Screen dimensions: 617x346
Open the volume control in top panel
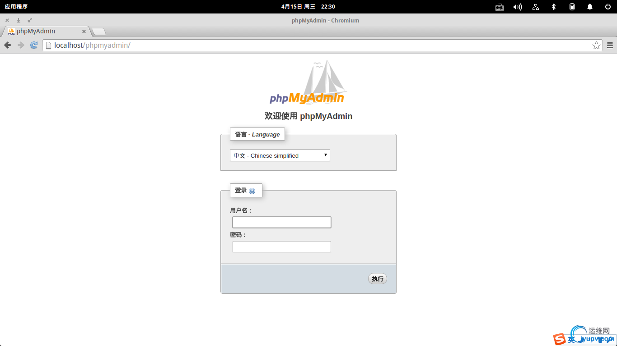tap(518, 7)
